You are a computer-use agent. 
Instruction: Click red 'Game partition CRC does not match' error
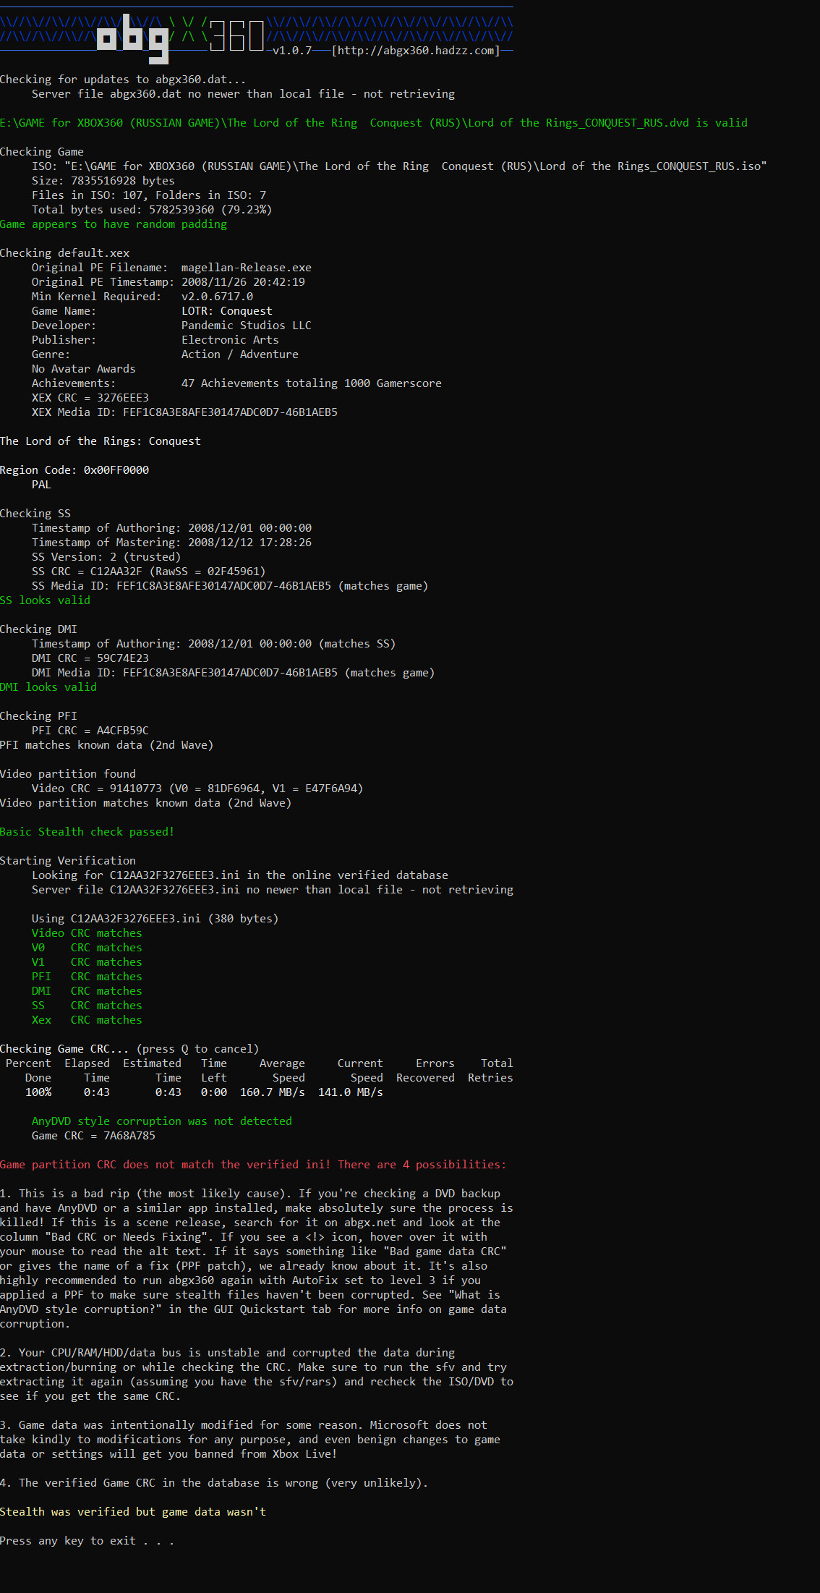[253, 1165]
